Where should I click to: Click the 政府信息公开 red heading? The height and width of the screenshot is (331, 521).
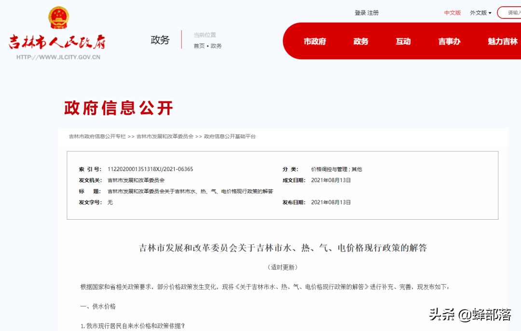[119, 108]
